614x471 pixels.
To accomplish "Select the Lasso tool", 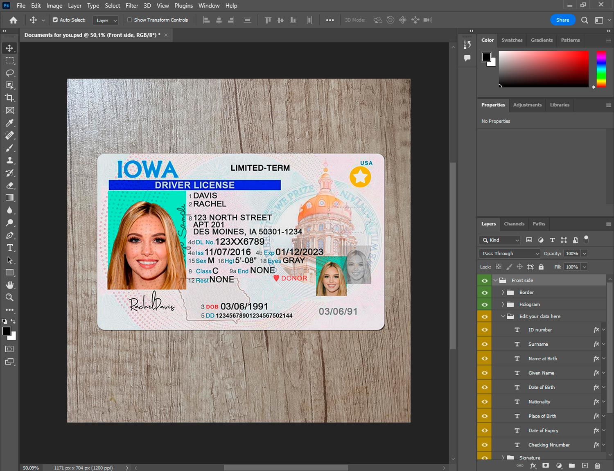I will tap(10, 73).
